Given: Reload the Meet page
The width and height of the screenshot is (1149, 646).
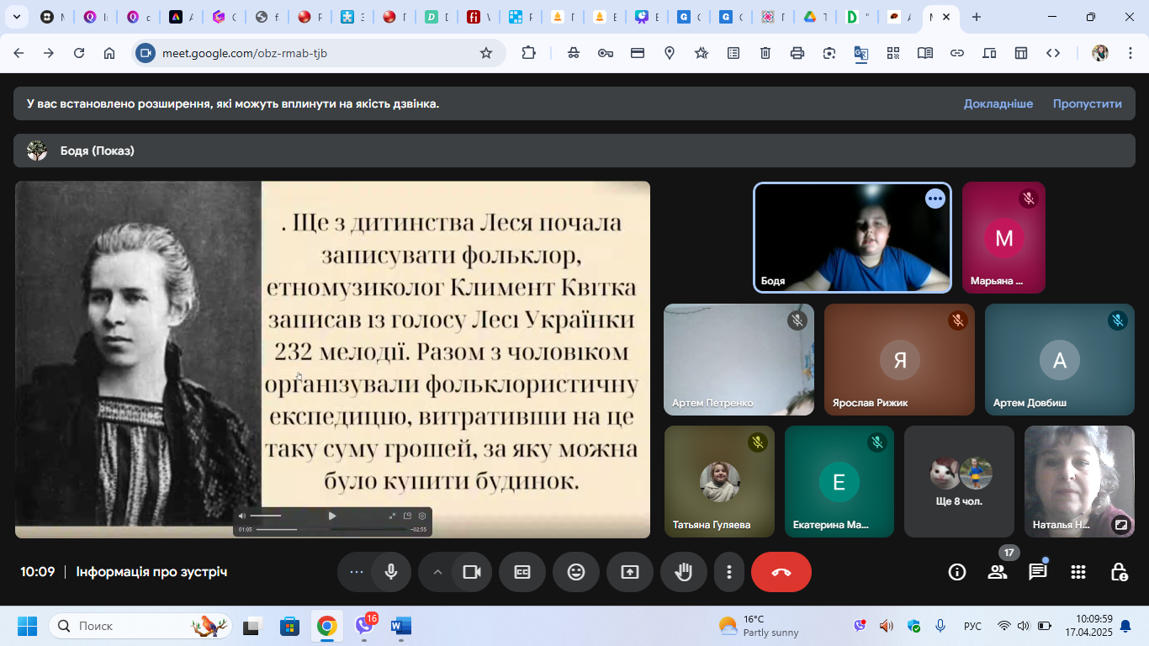Looking at the screenshot, I should coord(79,53).
